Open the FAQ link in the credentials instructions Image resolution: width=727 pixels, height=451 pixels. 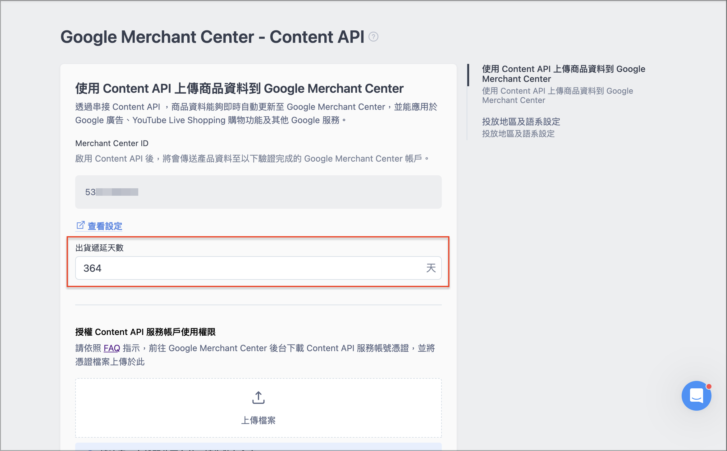click(112, 348)
